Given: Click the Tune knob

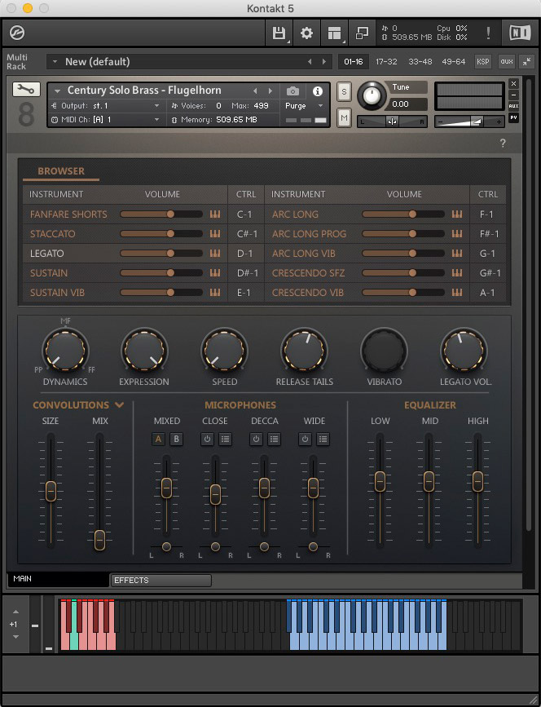Looking at the screenshot, I should [x=372, y=95].
